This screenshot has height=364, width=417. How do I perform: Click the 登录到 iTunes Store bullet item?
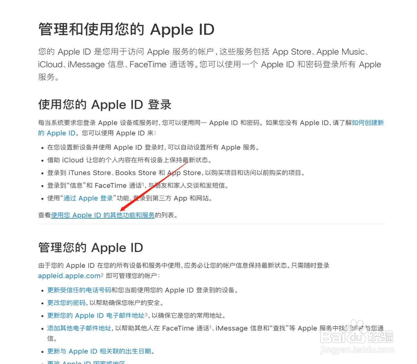[176, 173]
